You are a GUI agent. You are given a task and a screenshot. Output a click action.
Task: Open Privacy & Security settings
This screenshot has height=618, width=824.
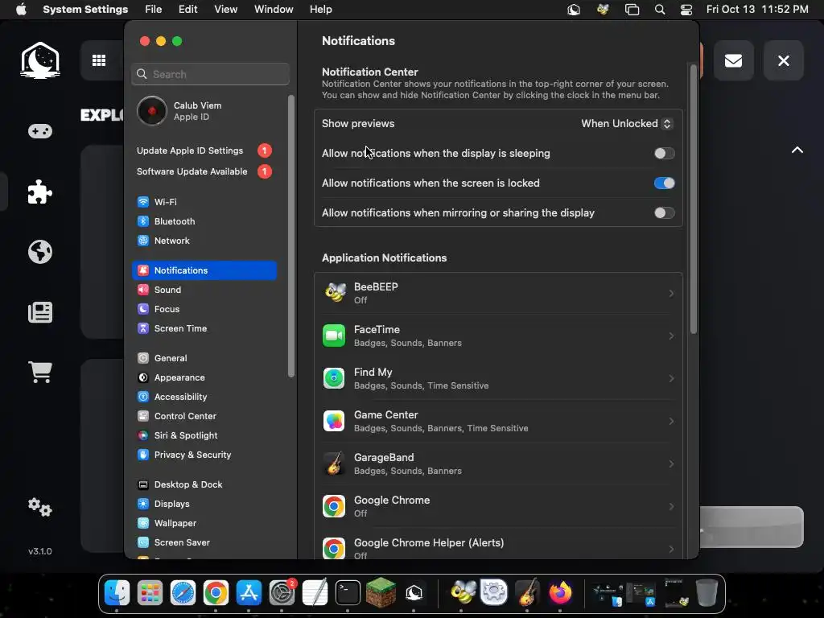click(x=204, y=455)
